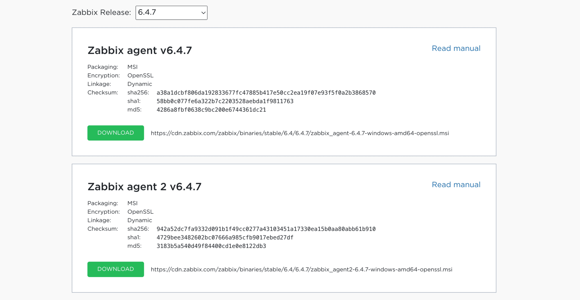Image resolution: width=580 pixels, height=300 pixels.
Task: Select the sha256 checksum of Zabbix agent 2
Action: (266, 229)
